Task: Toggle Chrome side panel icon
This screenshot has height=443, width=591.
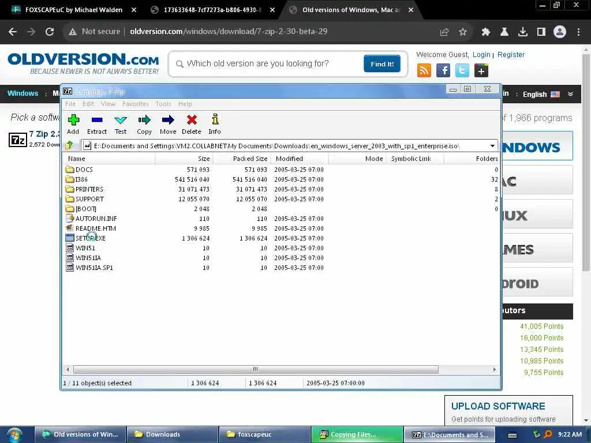Action: [541, 32]
